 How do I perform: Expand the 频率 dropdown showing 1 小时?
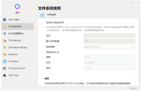109,68
